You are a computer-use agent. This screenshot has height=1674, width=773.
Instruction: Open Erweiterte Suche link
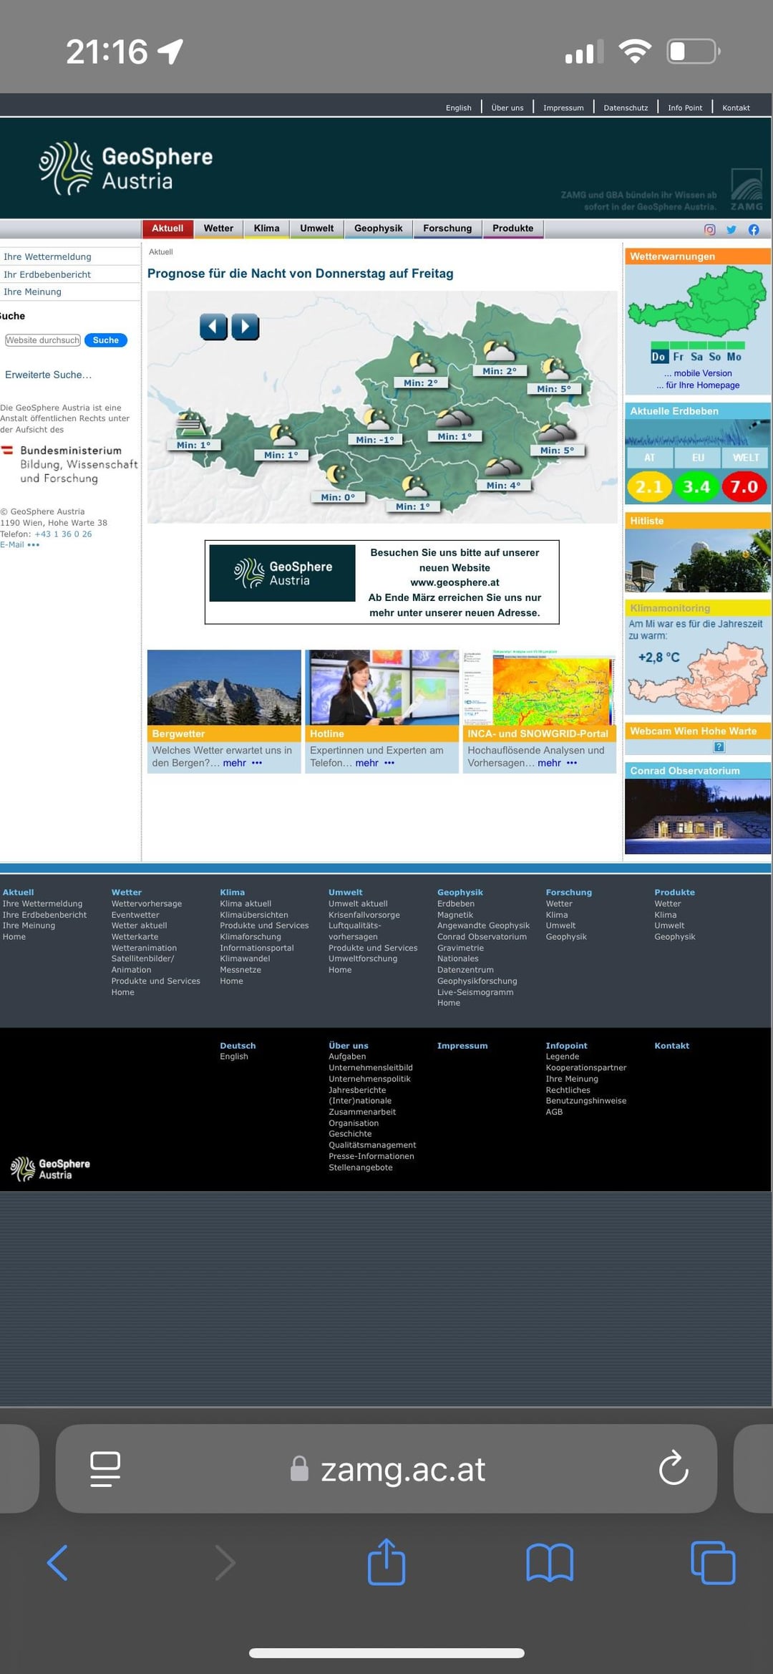(48, 375)
